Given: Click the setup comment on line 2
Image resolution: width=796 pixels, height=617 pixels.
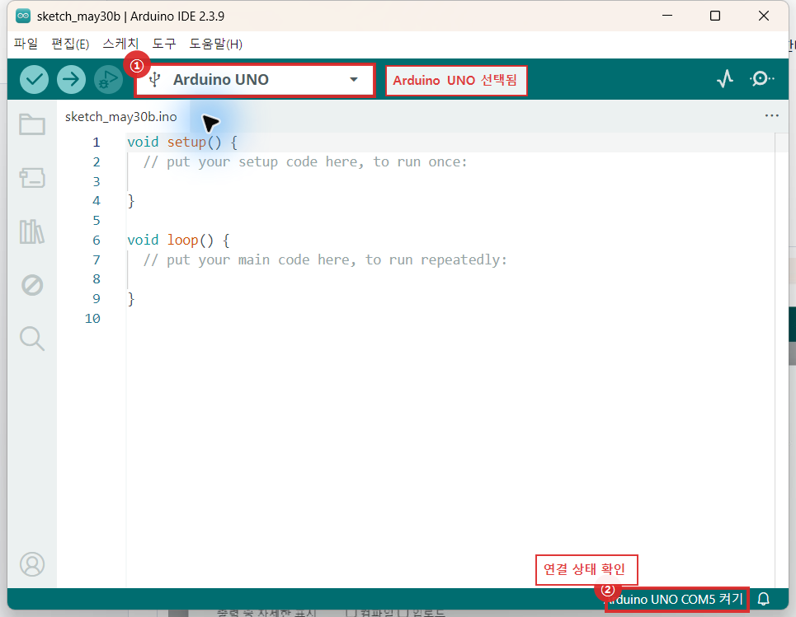Looking at the screenshot, I should (x=304, y=161).
